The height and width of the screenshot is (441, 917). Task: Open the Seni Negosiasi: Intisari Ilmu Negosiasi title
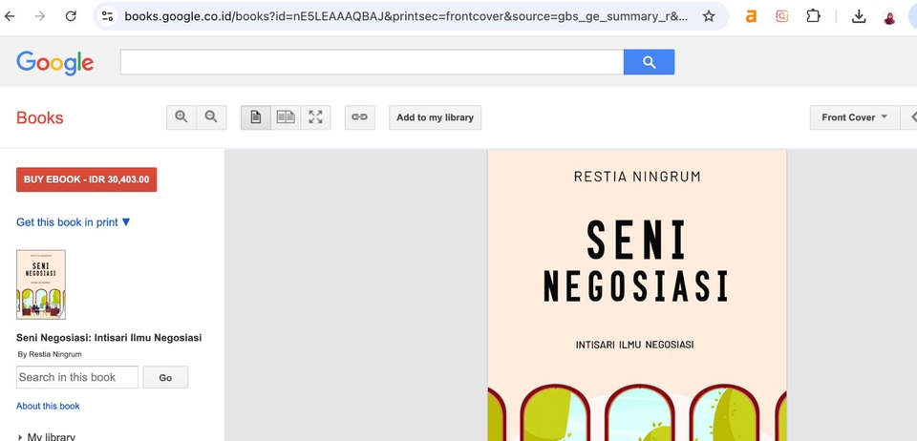click(x=109, y=338)
